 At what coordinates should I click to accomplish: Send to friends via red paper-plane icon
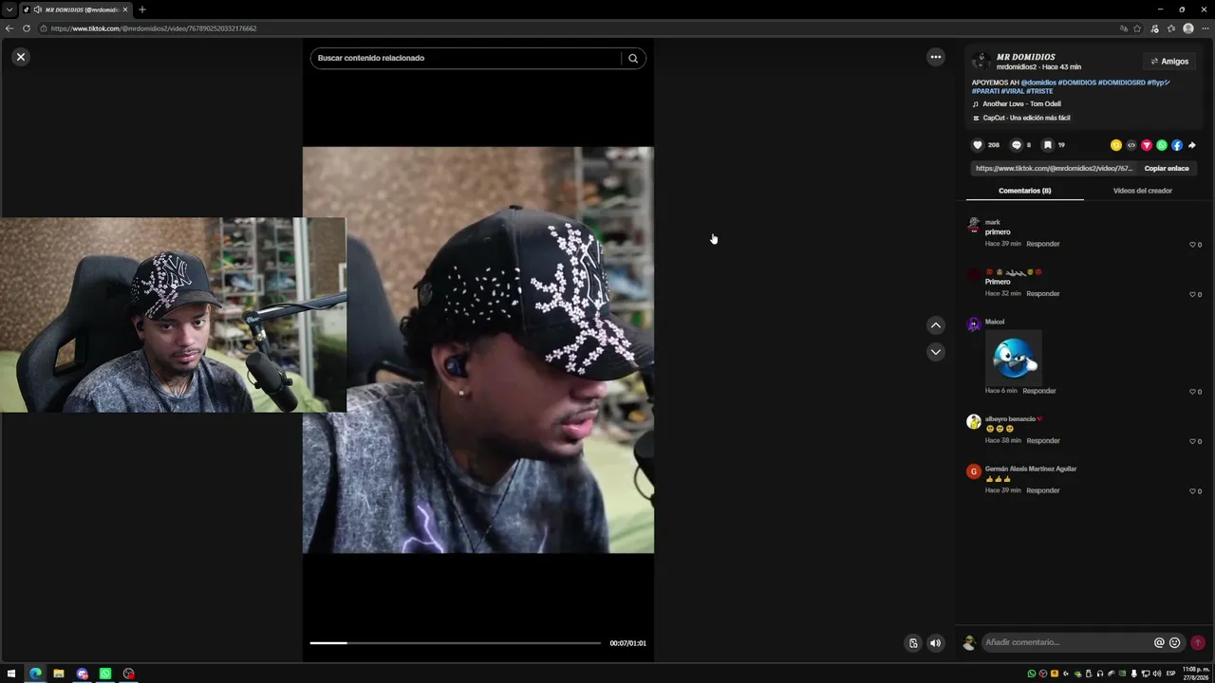point(1147,145)
